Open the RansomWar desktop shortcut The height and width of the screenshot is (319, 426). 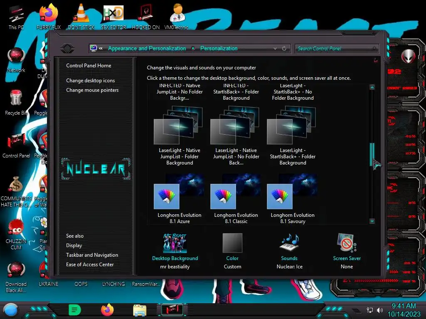[x=146, y=284]
